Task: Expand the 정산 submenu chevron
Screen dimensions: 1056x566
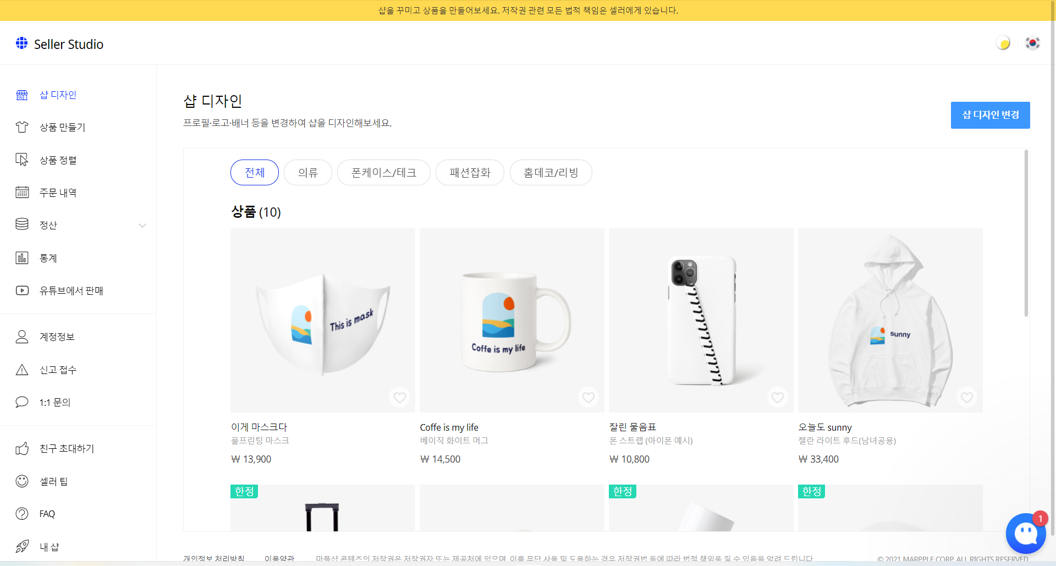Action: tap(142, 225)
